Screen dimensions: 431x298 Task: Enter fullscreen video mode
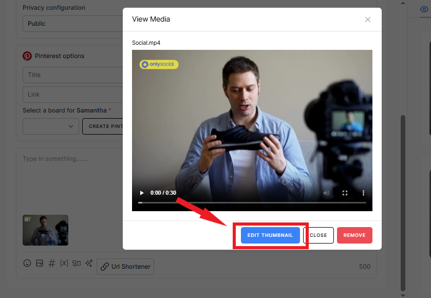345,193
